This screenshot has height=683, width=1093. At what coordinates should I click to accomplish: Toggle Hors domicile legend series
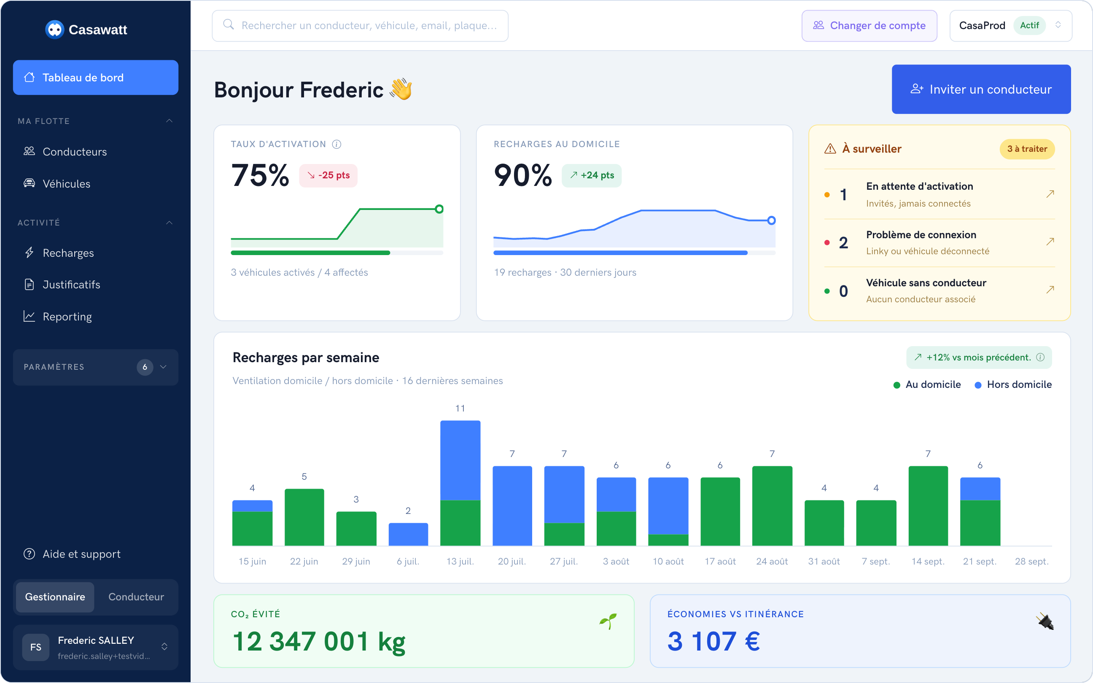(1013, 385)
